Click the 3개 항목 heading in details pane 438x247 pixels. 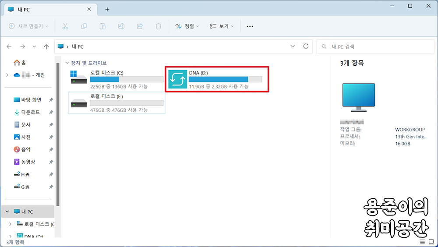tap(352, 63)
